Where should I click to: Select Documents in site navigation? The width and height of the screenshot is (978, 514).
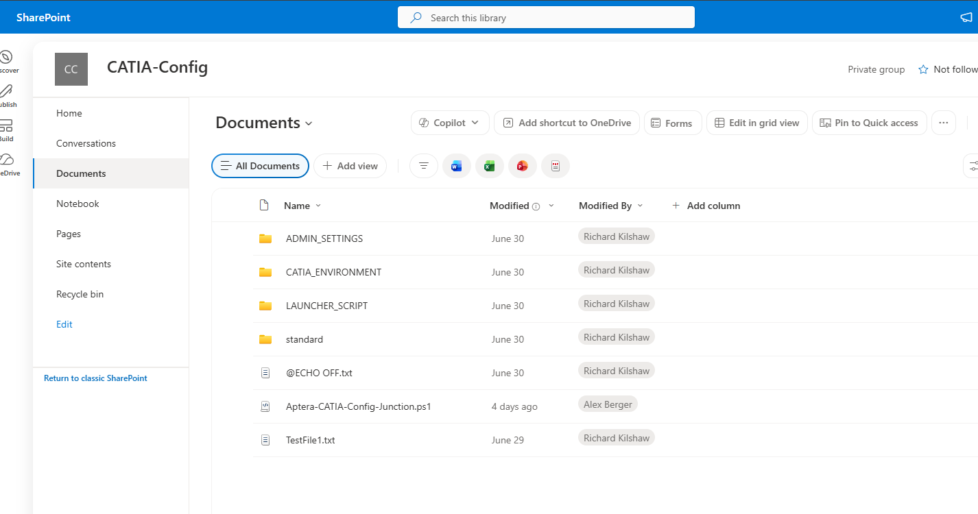tap(111, 173)
